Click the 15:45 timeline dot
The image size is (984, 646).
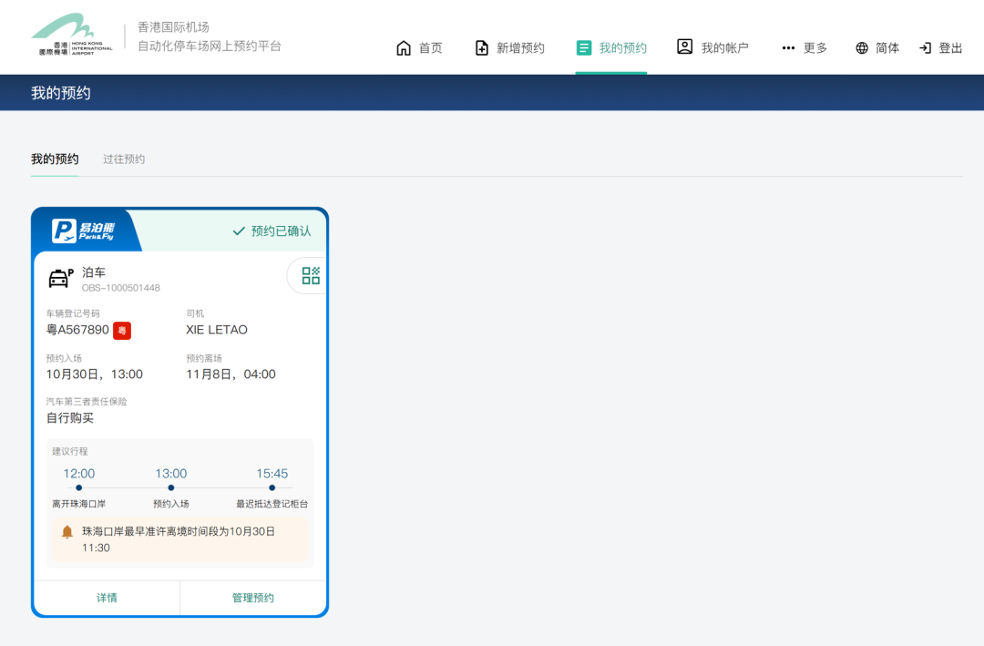[272, 487]
